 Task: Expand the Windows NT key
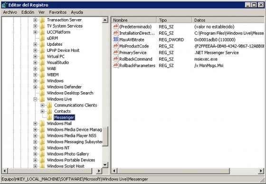[35, 148]
